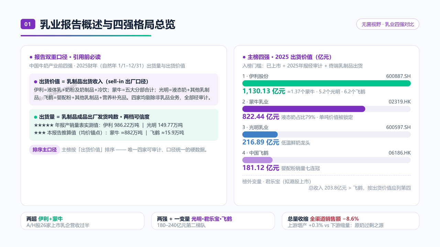This screenshot has width=440, height=247.
Task: Click the 总收入 203.8亿元 > 飞鹤 line
Action: coord(360,188)
